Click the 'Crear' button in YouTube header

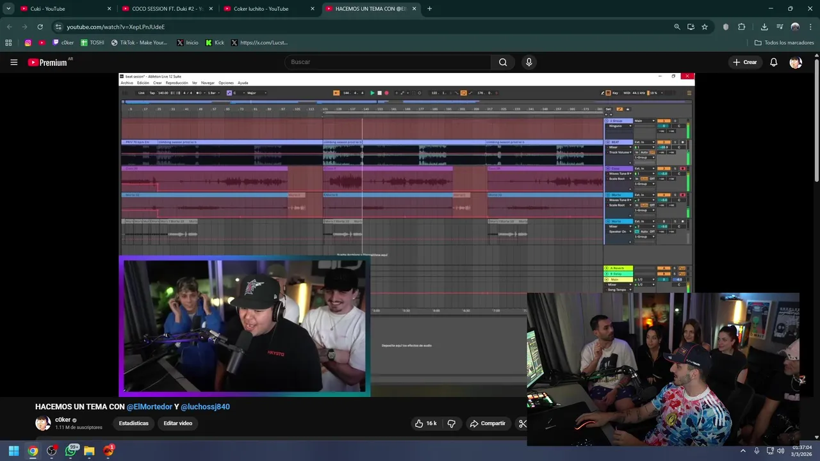click(x=745, y=62)
